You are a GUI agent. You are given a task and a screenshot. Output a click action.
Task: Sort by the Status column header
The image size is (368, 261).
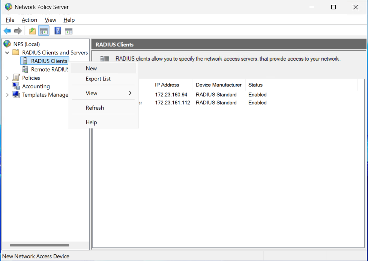(301, 85)
